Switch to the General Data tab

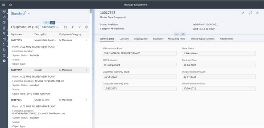(107, 39)
